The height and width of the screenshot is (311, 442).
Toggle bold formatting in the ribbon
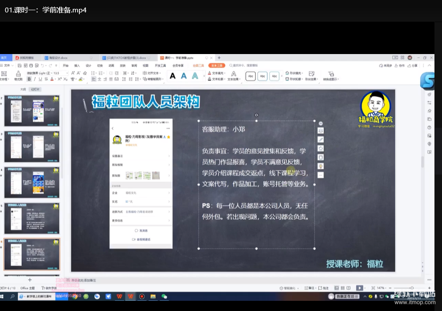tap(29, 79)
